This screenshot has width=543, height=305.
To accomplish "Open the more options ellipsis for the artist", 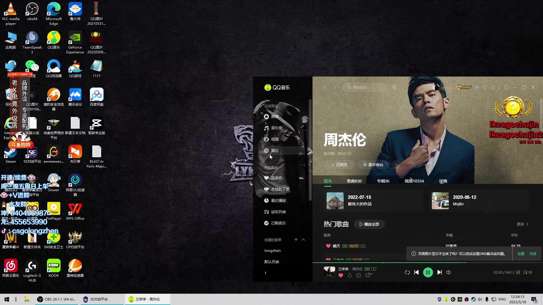I will tap(396, 165).
